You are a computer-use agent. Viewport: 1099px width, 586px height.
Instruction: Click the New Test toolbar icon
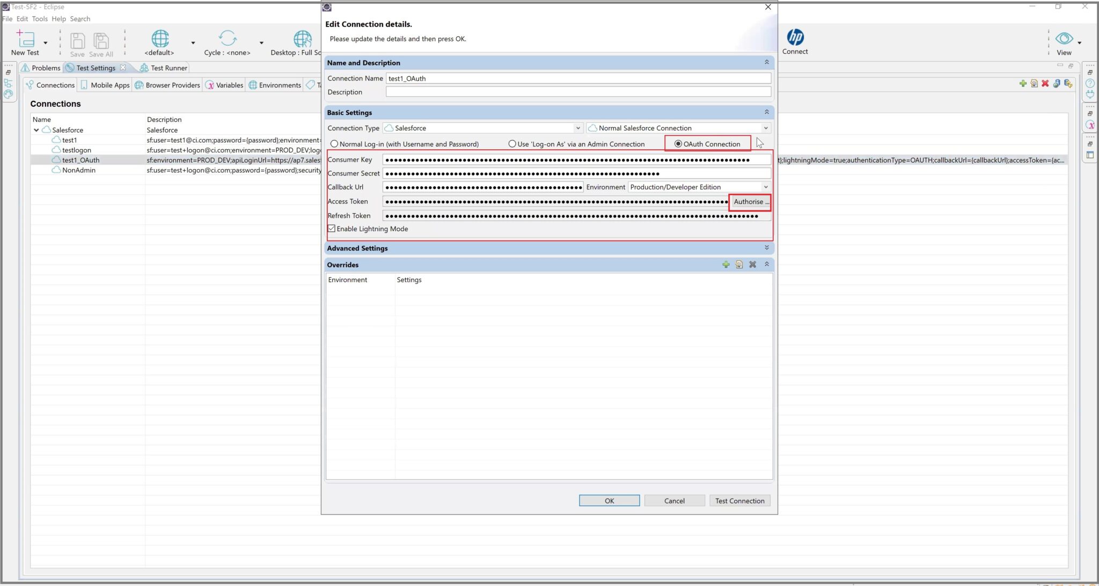point(25,40)
